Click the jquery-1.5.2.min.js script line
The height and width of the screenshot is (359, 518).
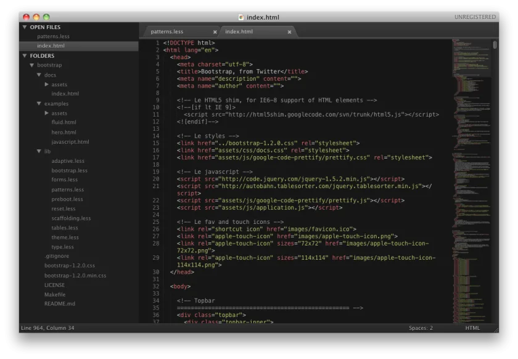(x=290, y=179)
